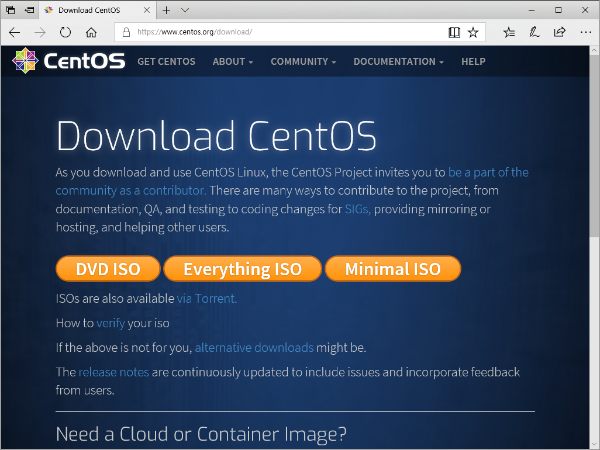Viewport: 600px width, 450px height.
Task: Open the favorites hub
Action: pos(508,33)
